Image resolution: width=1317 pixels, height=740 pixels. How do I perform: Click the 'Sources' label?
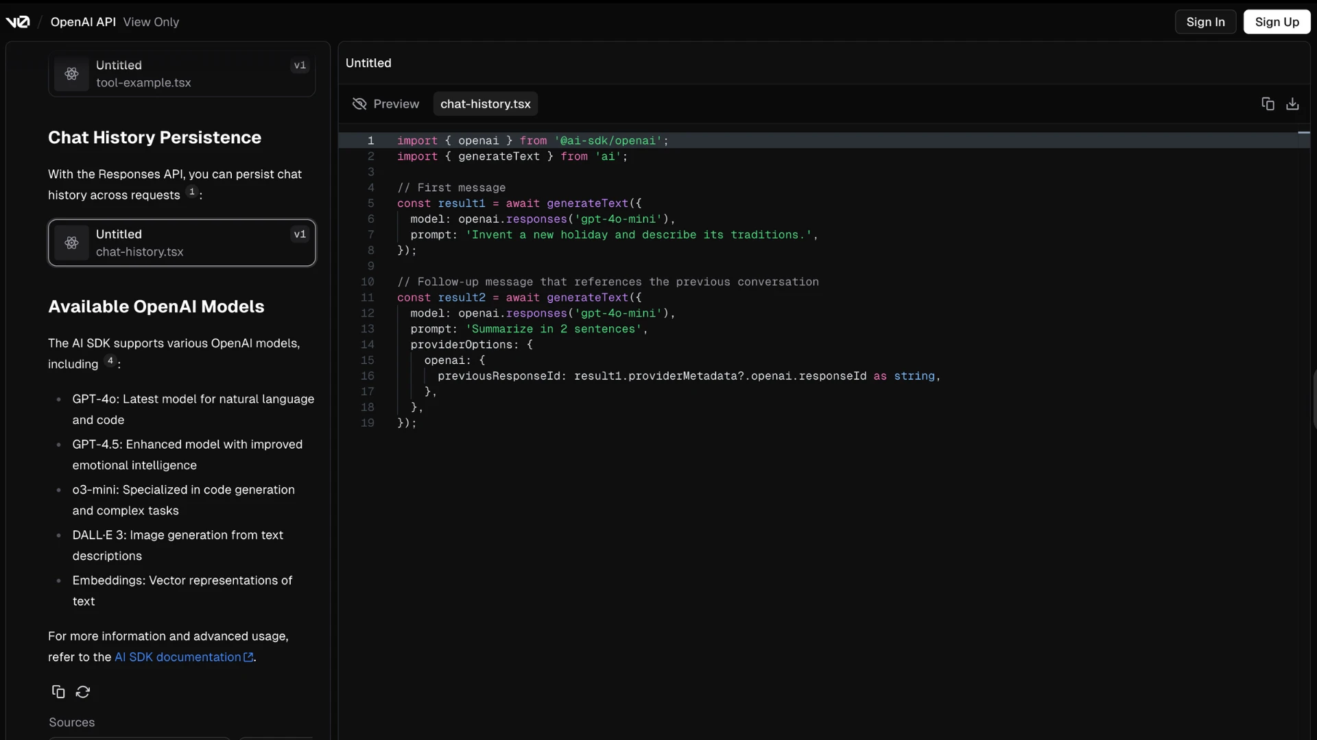[x=71, y=722]
